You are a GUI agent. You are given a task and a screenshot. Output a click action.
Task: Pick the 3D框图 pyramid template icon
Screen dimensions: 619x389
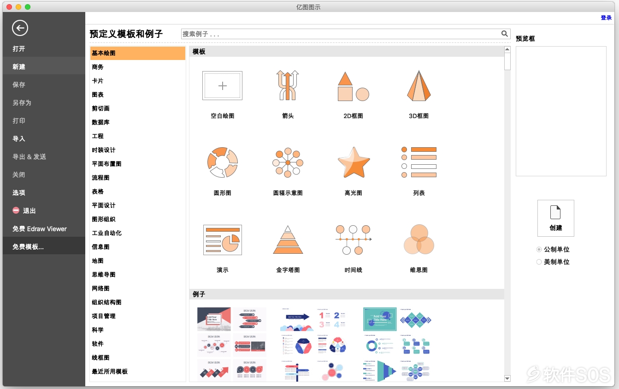tap(419, 86)
